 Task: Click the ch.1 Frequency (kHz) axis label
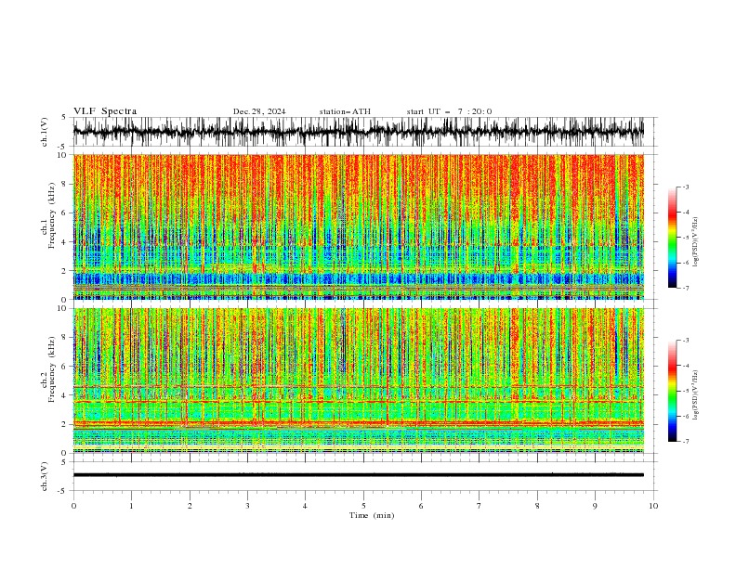[48, 215]
